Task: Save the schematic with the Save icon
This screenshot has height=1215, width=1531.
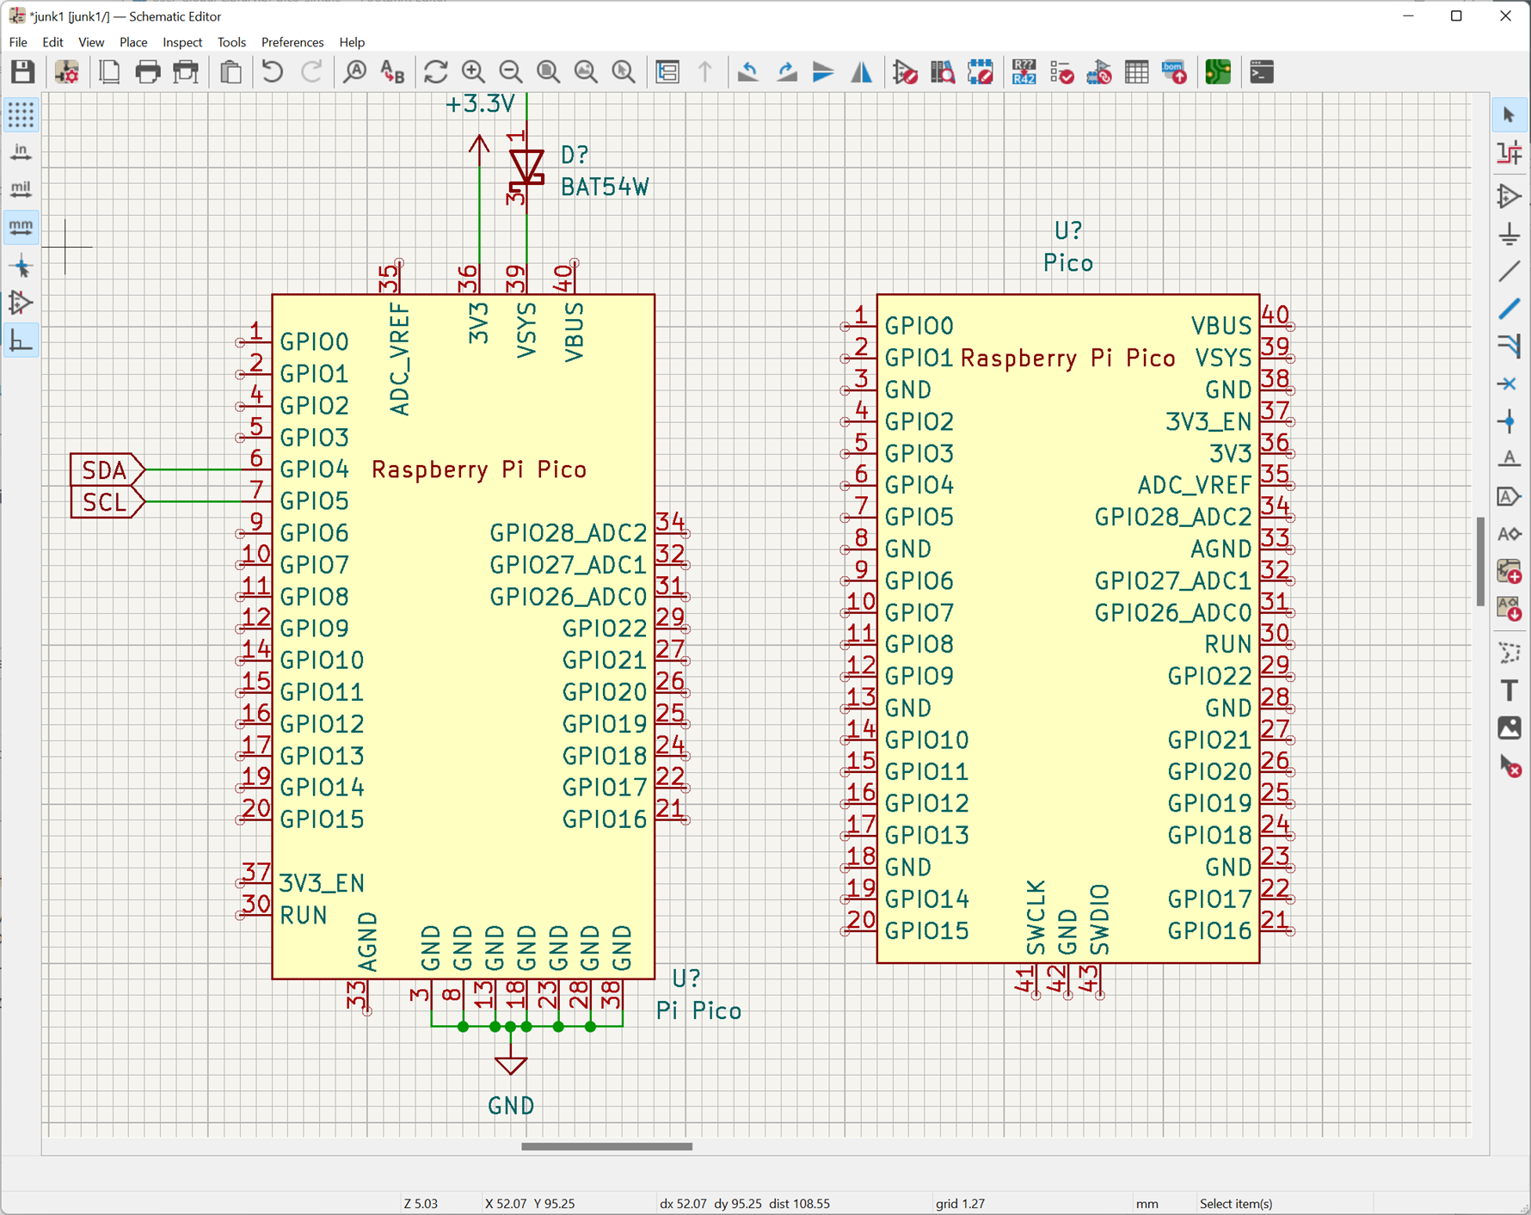Action: pyautogui.click(x=22, y=72)
